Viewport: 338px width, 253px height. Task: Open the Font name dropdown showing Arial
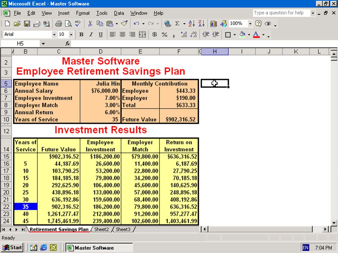(x=54, y=34)
